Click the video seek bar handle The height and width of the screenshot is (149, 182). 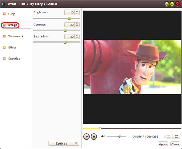(100, 128)
